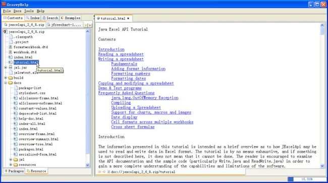This screenshot has height=183, width=328.
Task: Click the jxl folder icon under docs
Action: (x=16, y=159)
